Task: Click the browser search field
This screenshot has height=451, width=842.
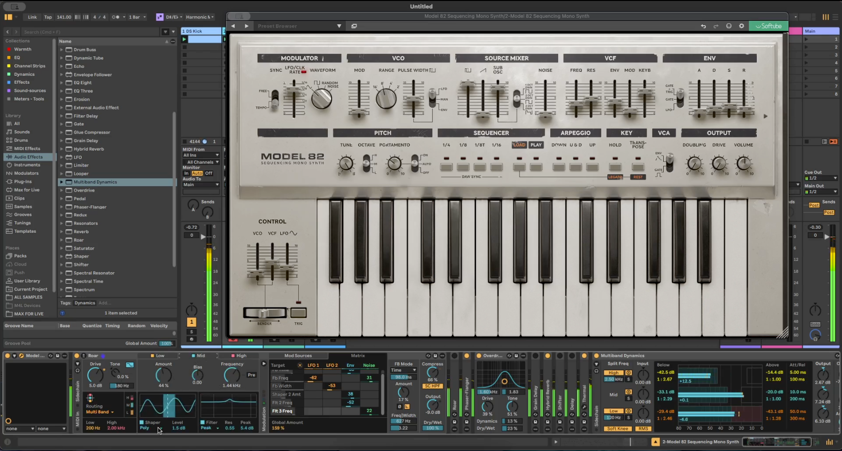Action: coord(89,32)
